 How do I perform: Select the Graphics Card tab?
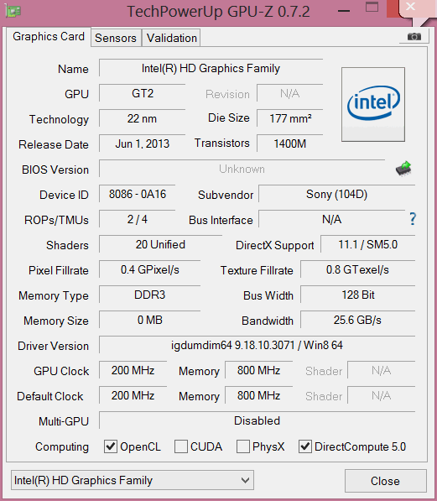pos(49,36)
